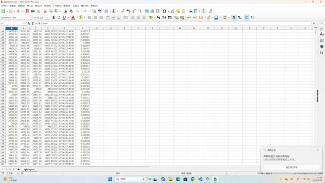Viewport: 325px width, 183px height.
Task: Run the spelling check
Action: point(100,11)
